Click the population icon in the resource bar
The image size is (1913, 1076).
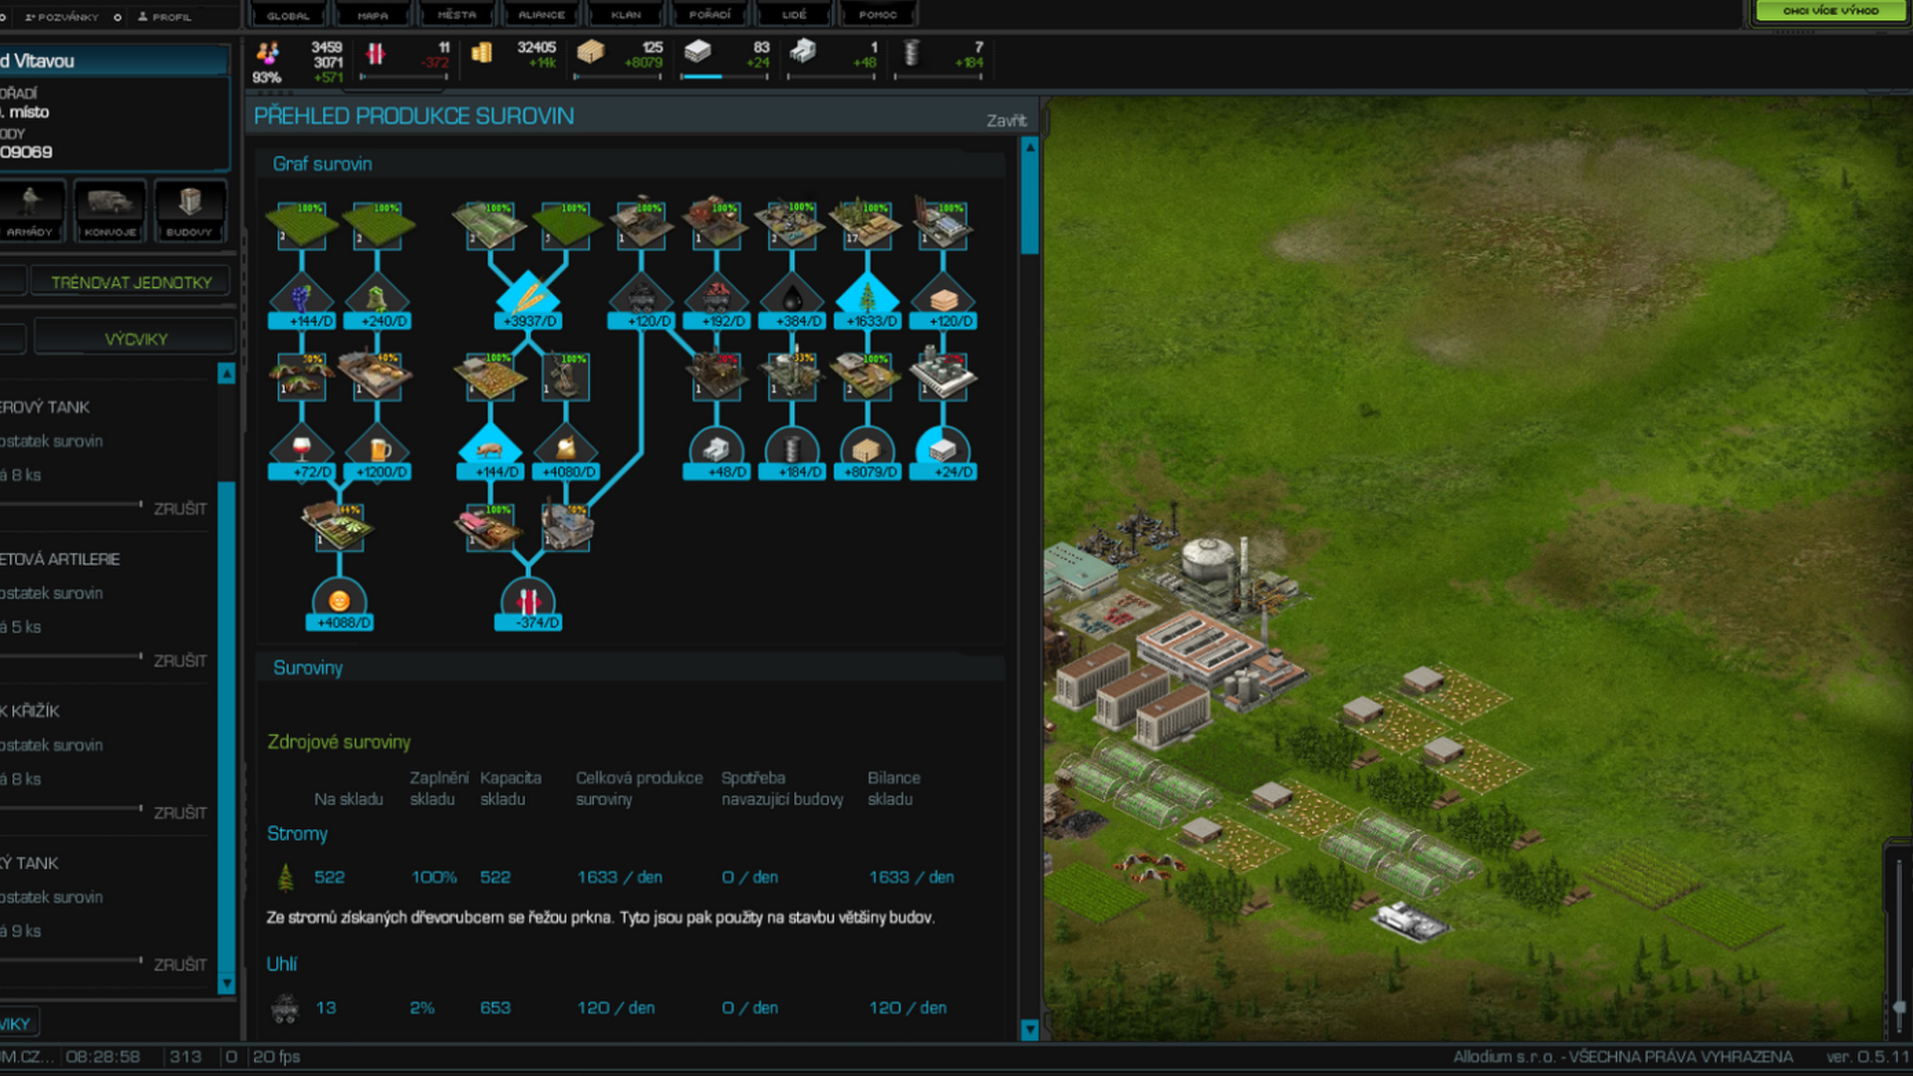click(x=267, y=55)
